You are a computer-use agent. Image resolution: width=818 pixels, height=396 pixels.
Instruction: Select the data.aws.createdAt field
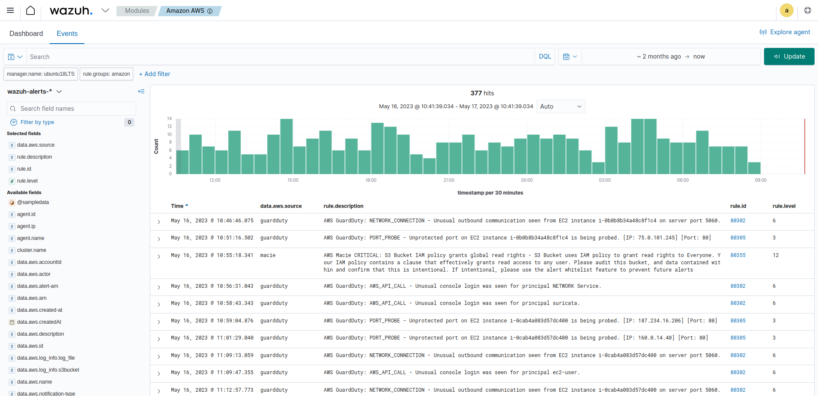(x=39, y=322)
